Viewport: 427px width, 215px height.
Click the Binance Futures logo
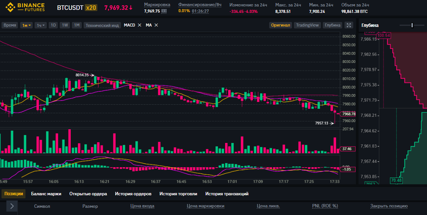tap(24, 8)
